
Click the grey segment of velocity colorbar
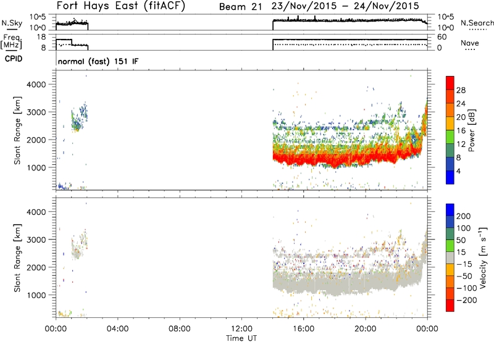click(x=450, y=257)
